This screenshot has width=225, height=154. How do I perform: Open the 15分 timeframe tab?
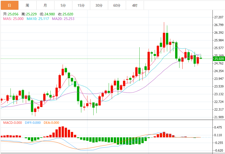(x=81, y=5)
